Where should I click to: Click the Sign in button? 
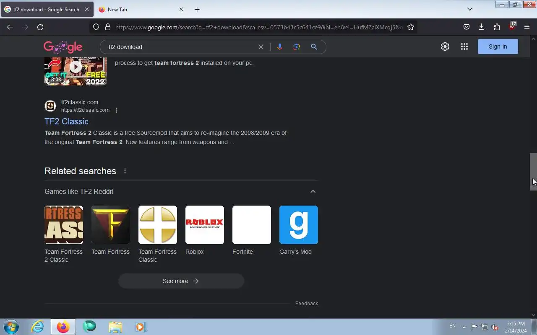click(498, 46)
